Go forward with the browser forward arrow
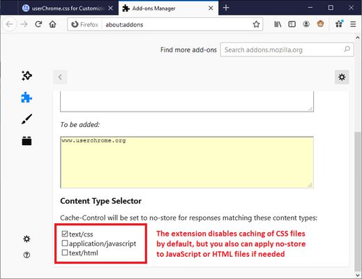This screenshot has height=279, width=362. click(x=24, y=24)
